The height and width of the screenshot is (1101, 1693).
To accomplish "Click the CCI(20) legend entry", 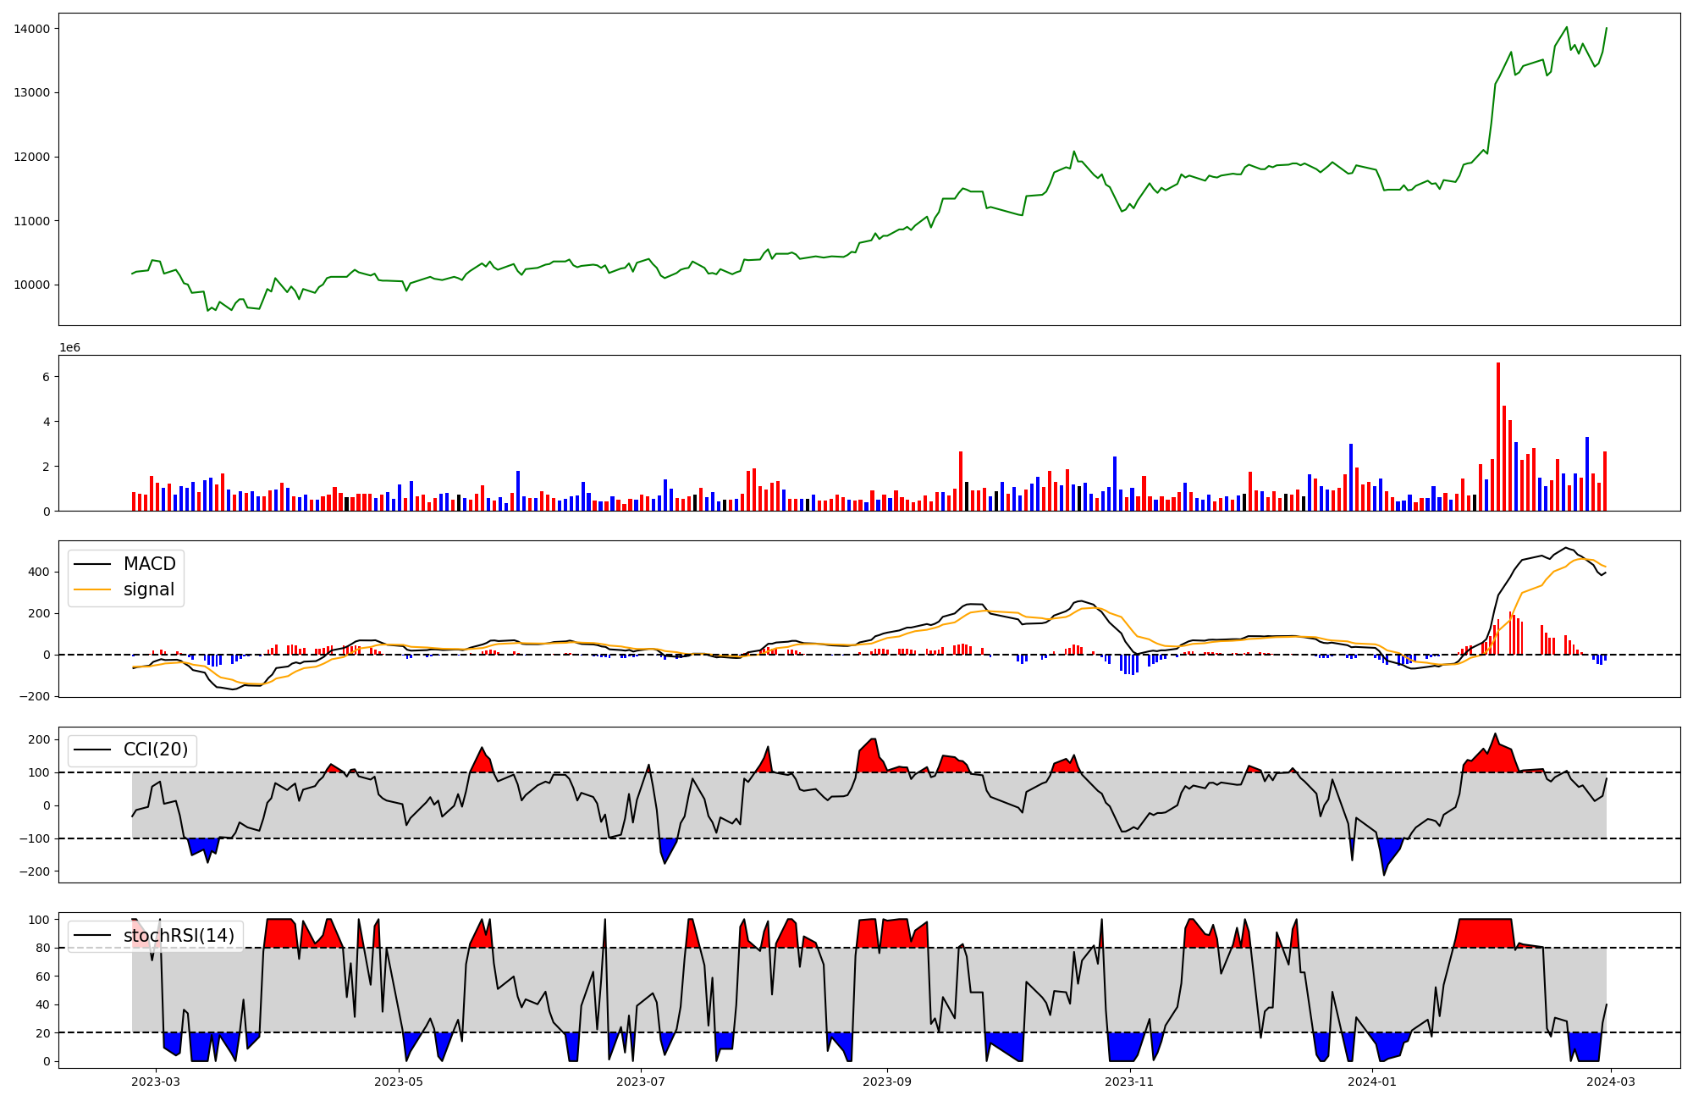I will [x=155, y=750].
